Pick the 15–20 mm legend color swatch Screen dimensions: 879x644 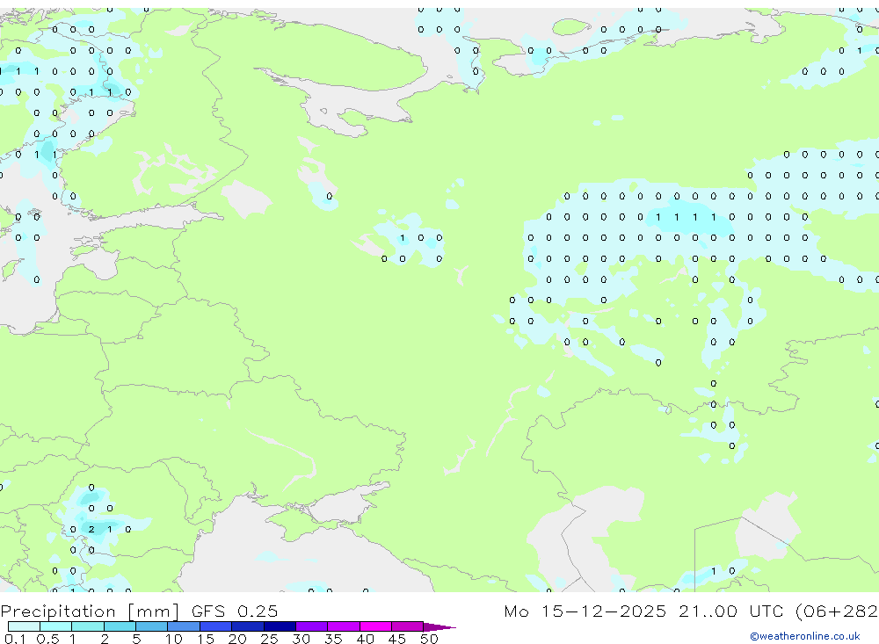[x=216, y=626]
